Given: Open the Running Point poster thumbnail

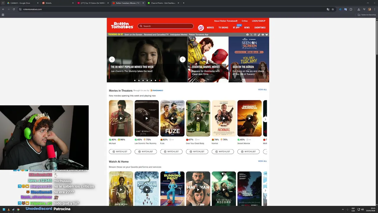Looking at the screenshot, I should pos(172,189).
